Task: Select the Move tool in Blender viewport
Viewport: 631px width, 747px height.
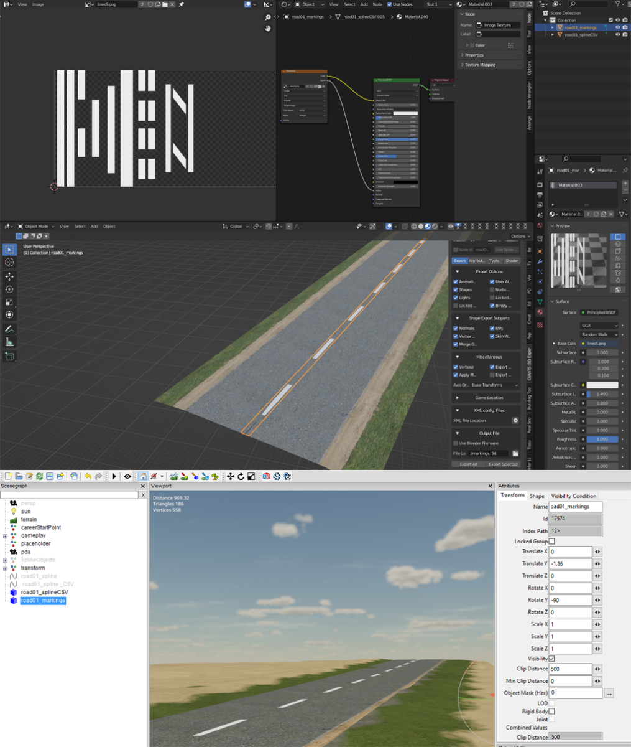Action: coord(9,276)
